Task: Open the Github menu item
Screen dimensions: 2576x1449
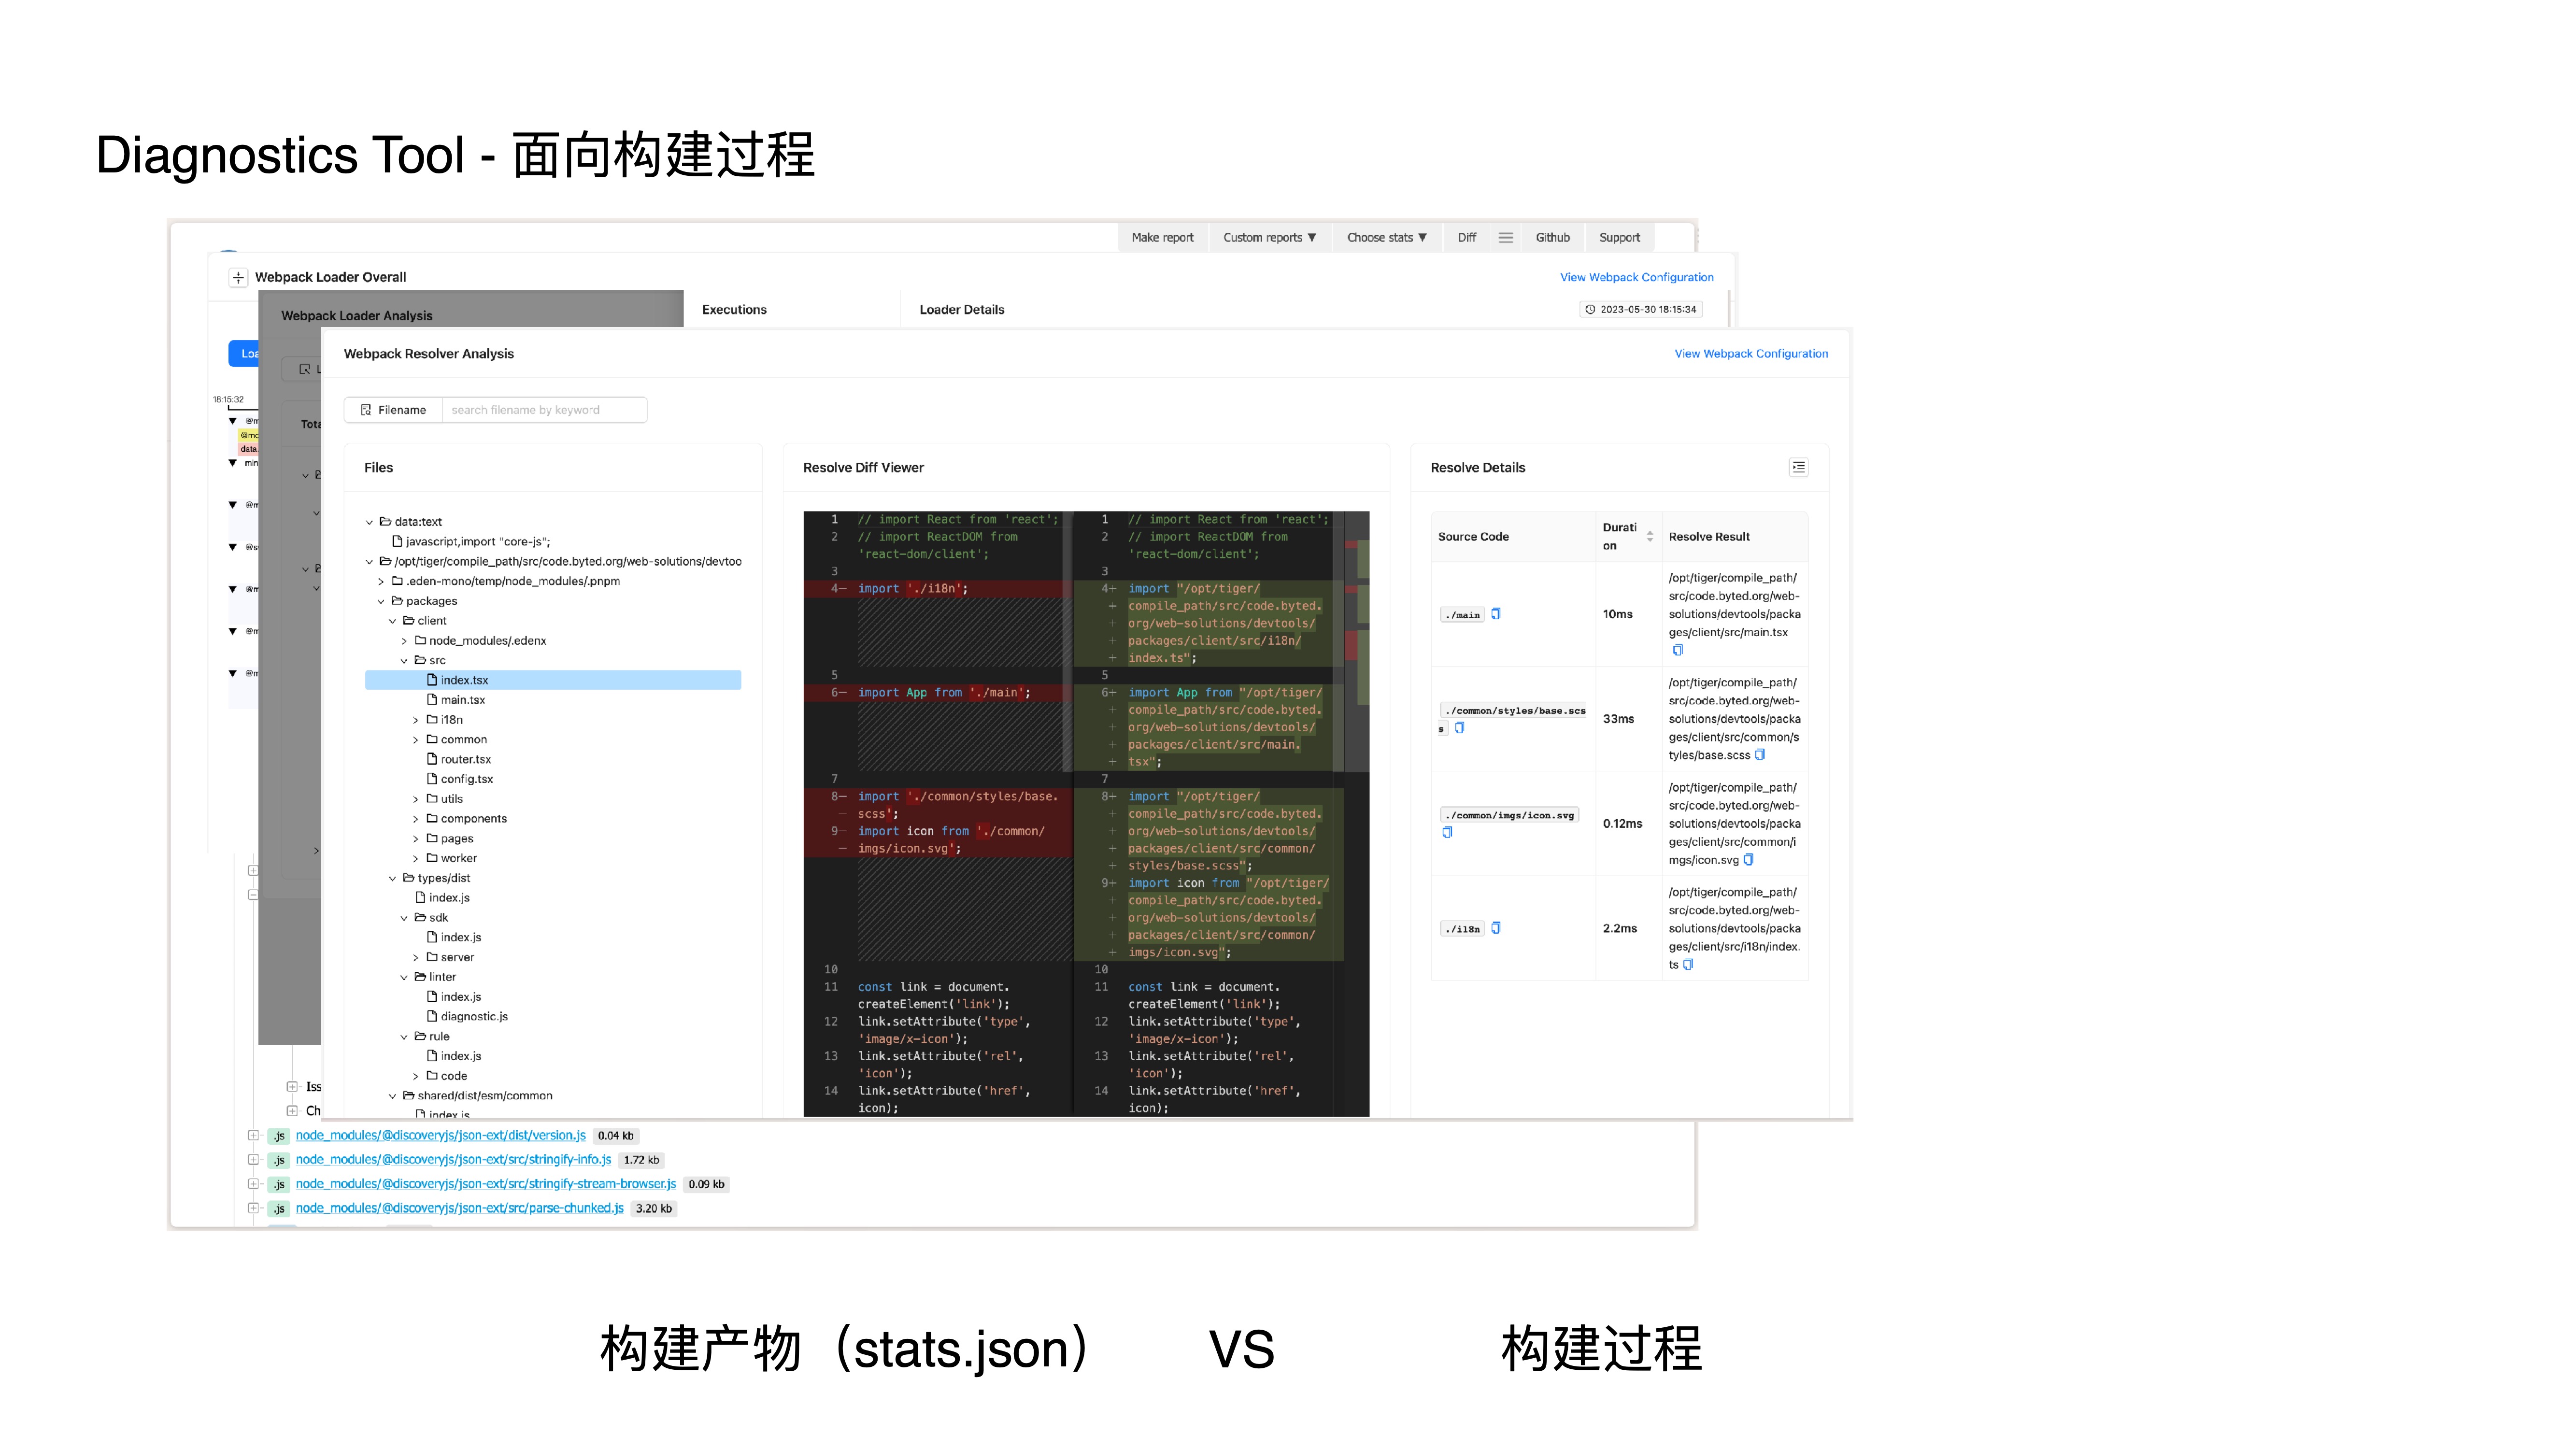Action: 1552,238
